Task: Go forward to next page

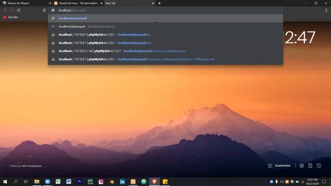Action: coord(11,10)
